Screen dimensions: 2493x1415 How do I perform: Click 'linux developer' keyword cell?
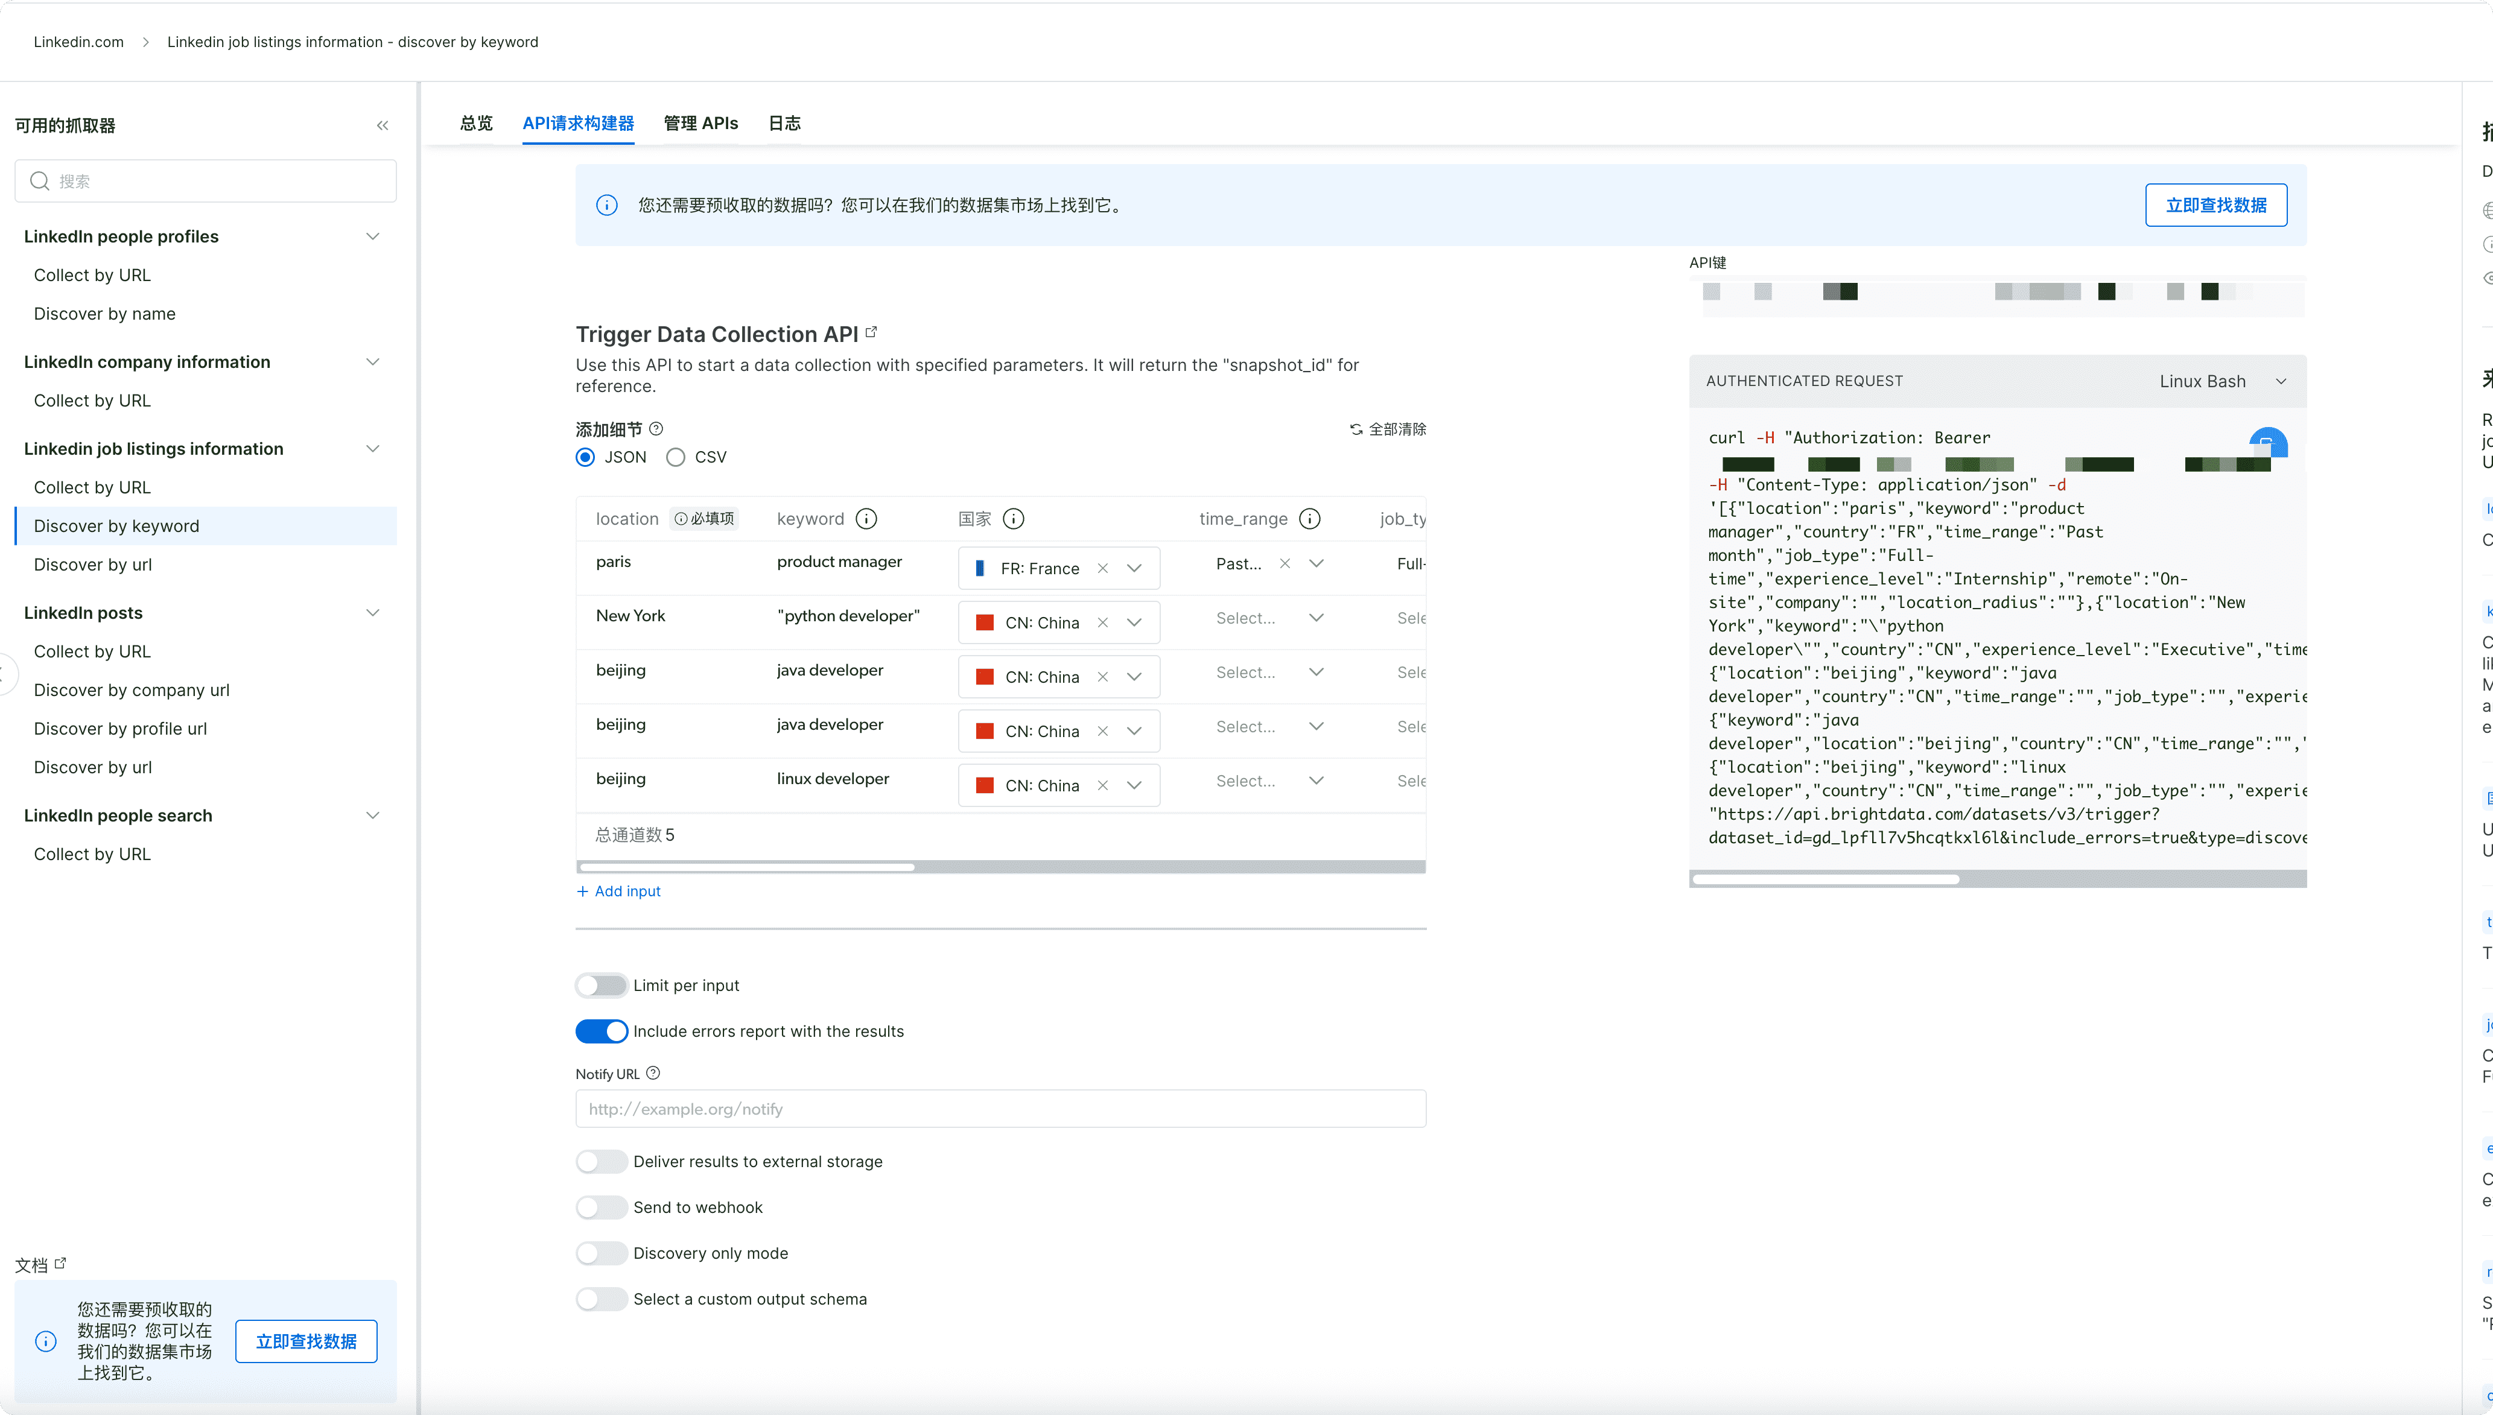(x=833, y=779)
